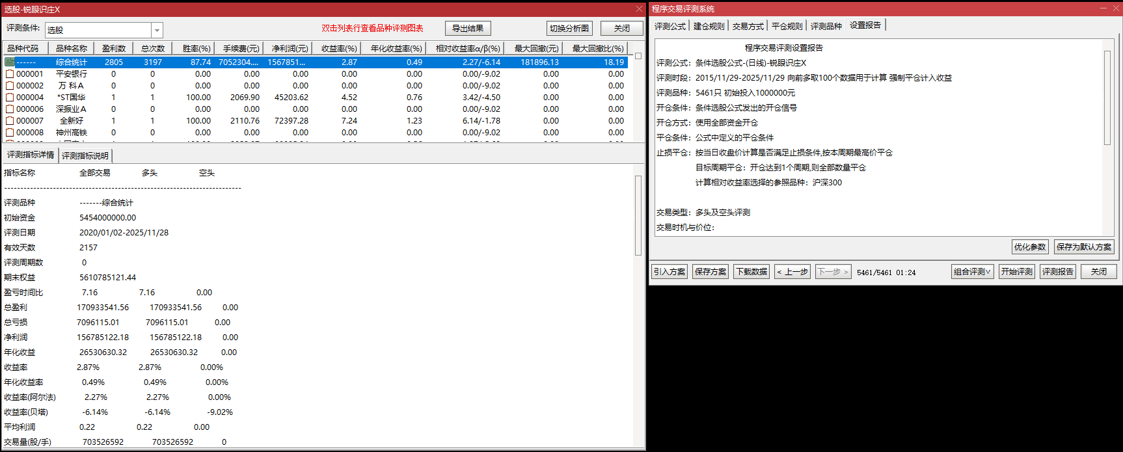
Task: Start the test with 开始评测
Action: (x=1016, y=272)
